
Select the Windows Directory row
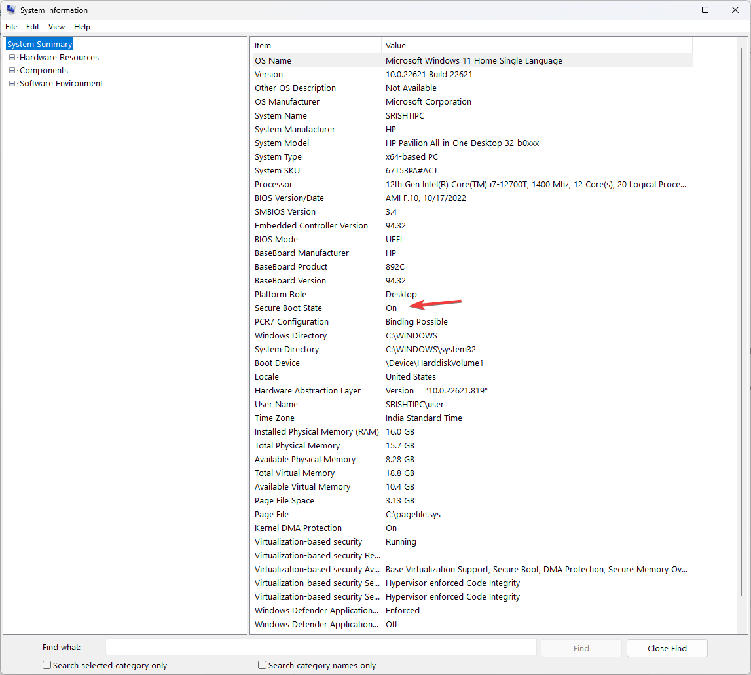point(473,336)
